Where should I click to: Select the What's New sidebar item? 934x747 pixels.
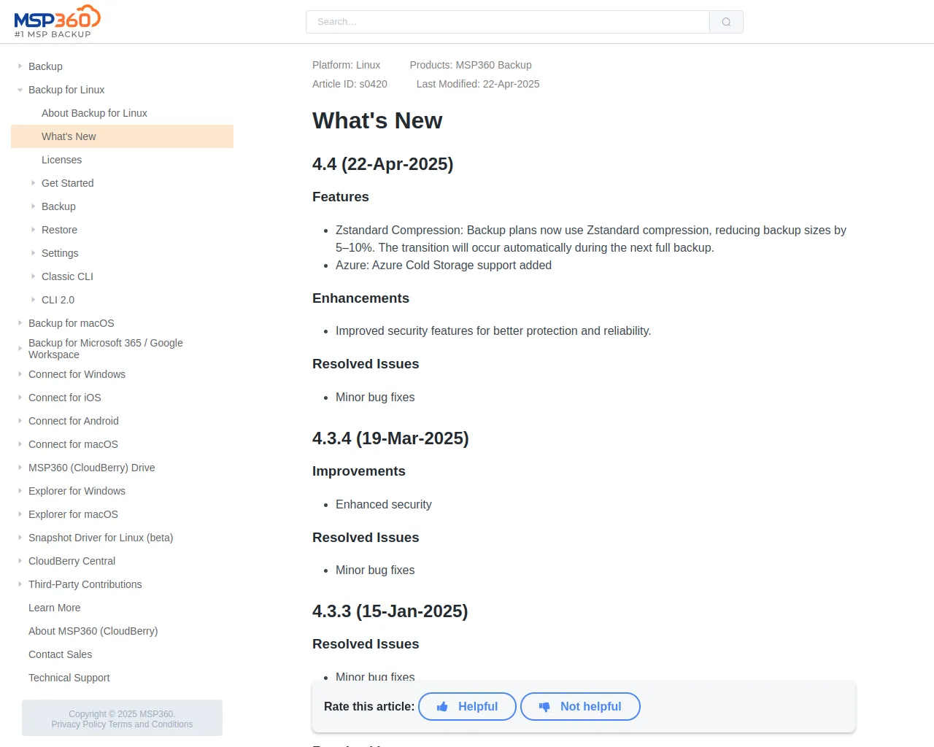(x=122, y=136)
